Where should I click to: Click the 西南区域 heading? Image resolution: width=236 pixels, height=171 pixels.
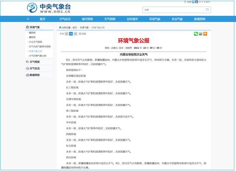point(71,134)
